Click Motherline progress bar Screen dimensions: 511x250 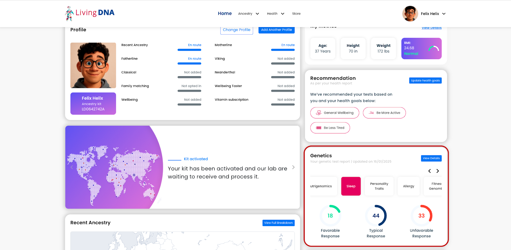(x=283, y=50)
